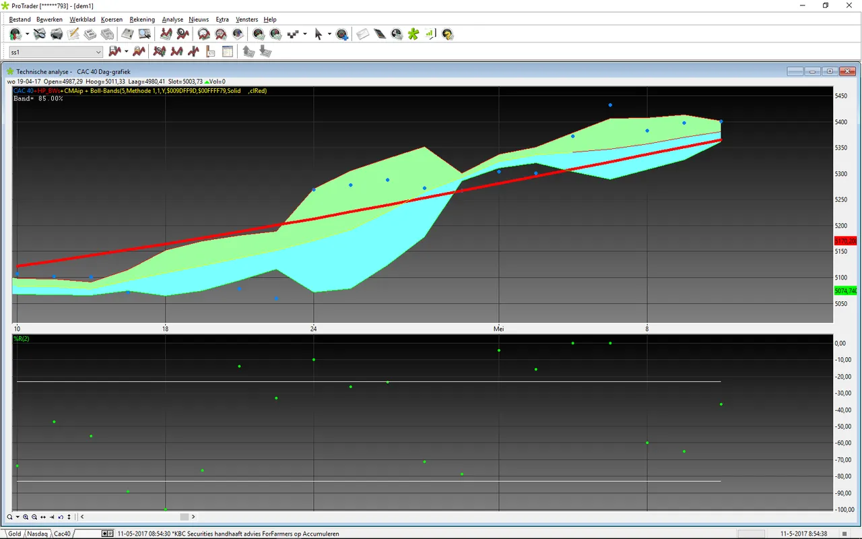Image resolution: width=862 pixels, height=539 pixels.
Task: Open the dropdown arrow beside the globe icon
Action: 27,34
